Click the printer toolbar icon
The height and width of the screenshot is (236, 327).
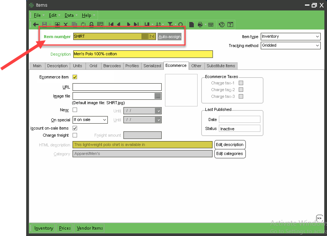pos(200,25)
